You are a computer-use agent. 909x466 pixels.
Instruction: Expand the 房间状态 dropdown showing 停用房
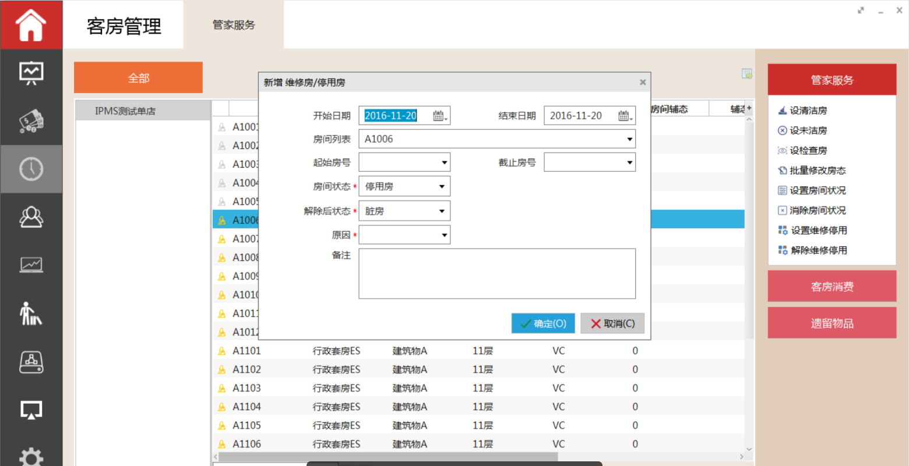click(442, 186)
